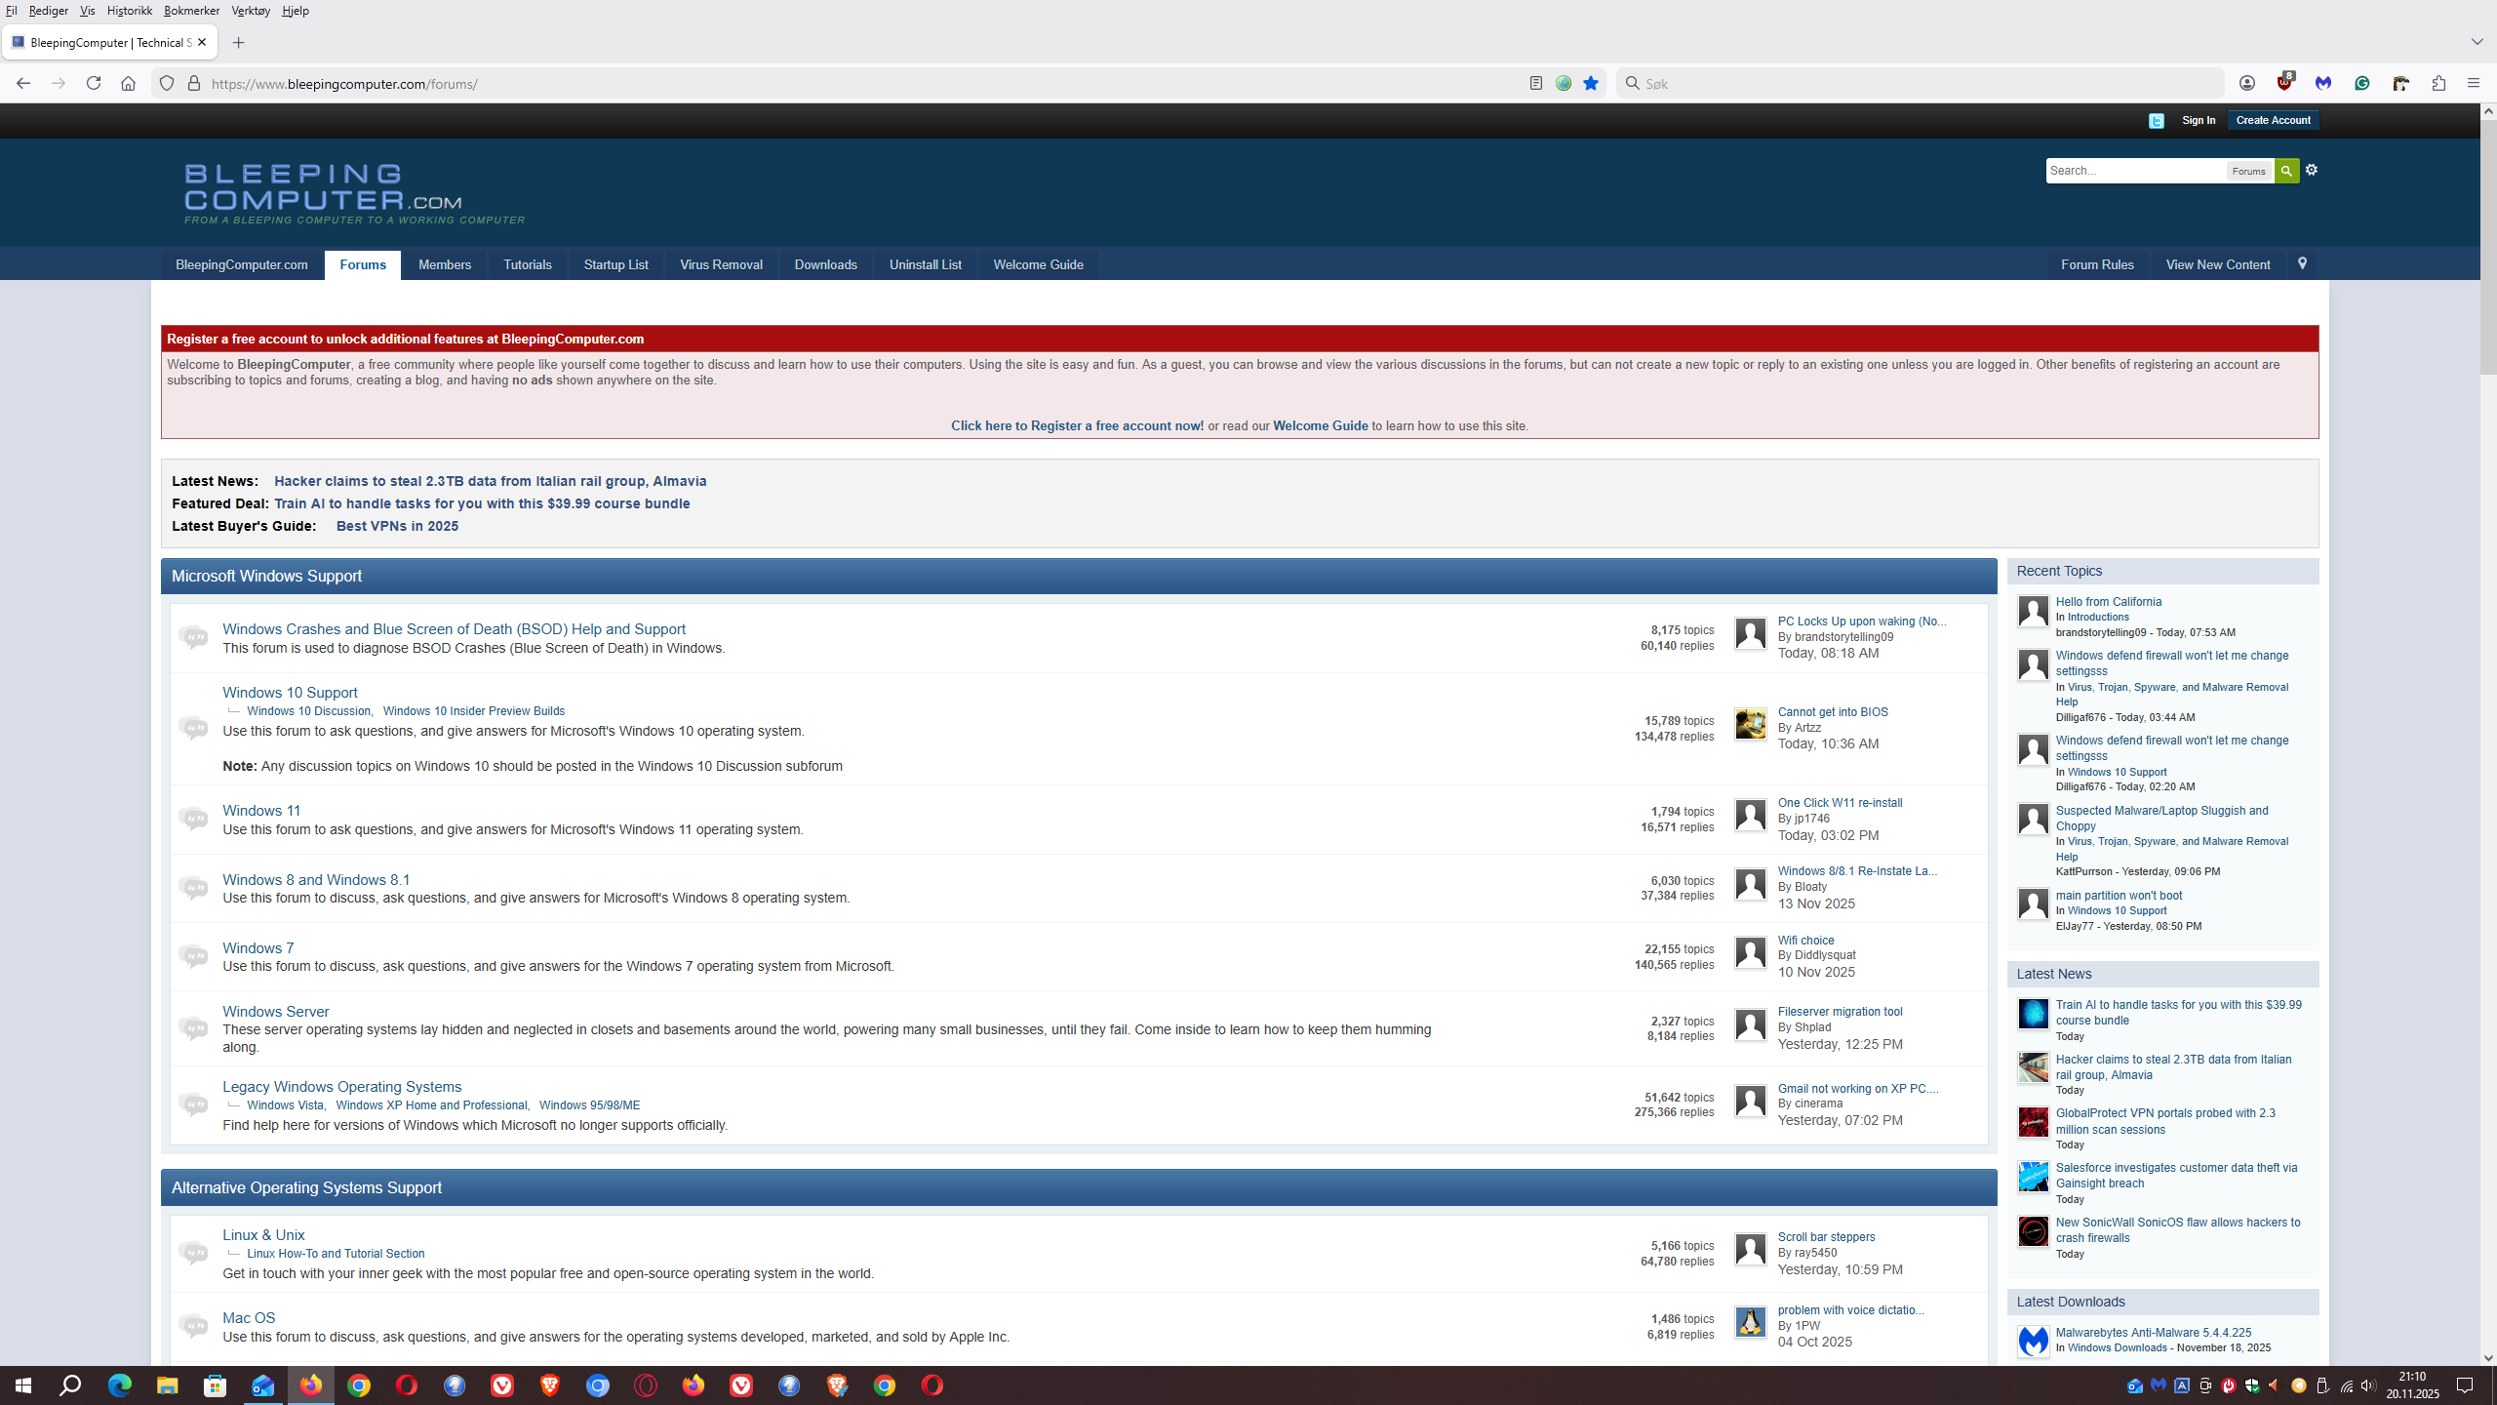Screen dimensions: 2497x1405
Task: Open Windows Start button on taskbar
Action: [23, 1385]
